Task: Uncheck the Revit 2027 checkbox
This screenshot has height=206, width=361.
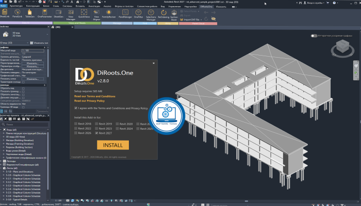Action: (96, 133)
